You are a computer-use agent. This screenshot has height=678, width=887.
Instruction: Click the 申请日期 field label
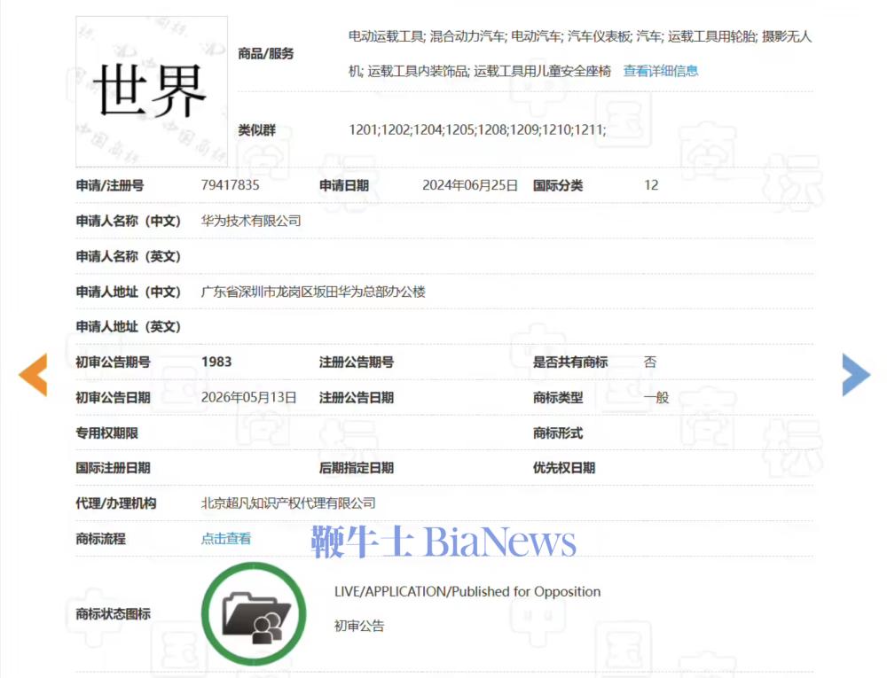(344, 185)
